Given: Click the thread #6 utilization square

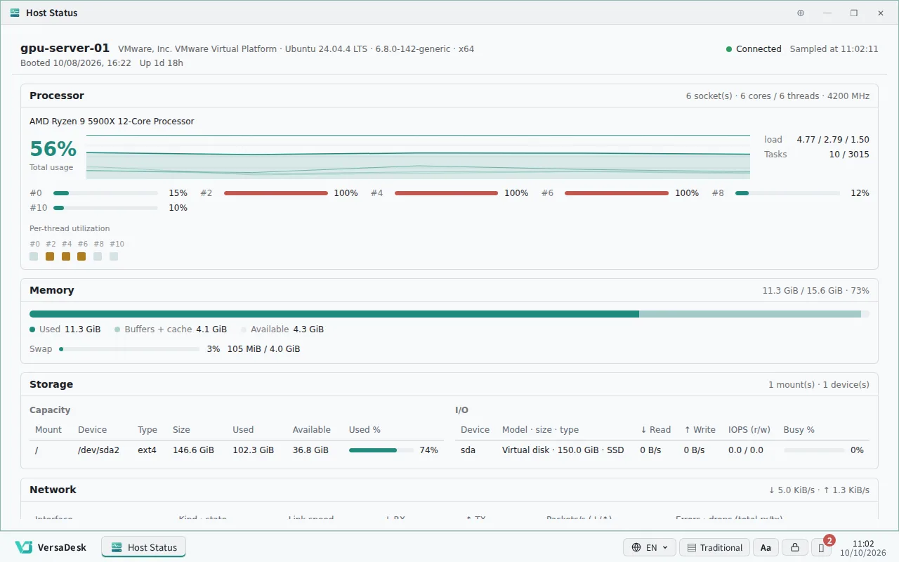Looking at the screenshot, I should [x=81, y=256].
